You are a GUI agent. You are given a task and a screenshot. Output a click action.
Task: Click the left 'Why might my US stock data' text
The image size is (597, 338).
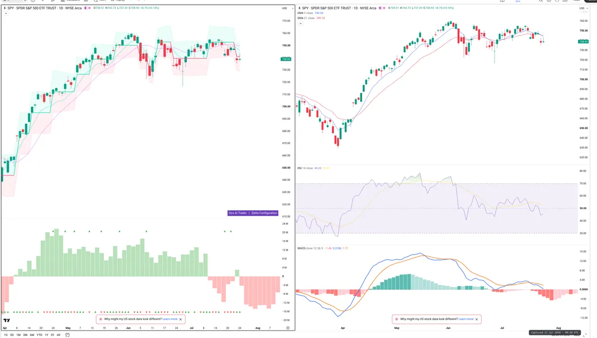132,319
